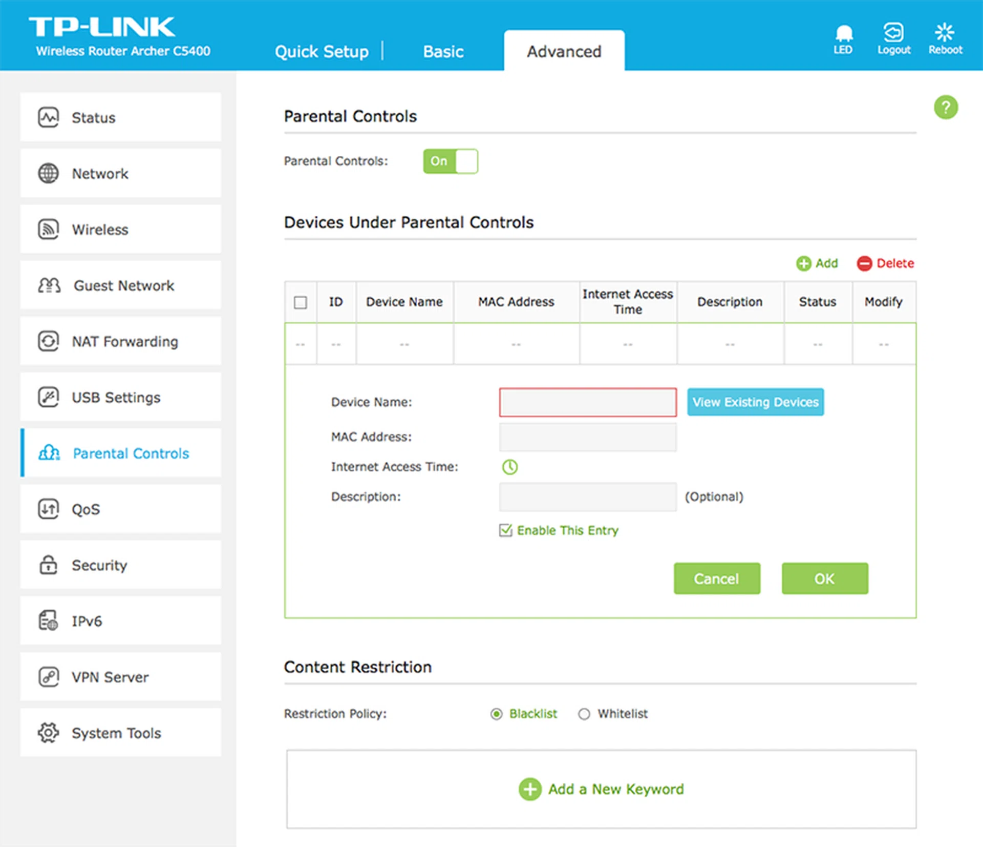Click the View Existing Devices button

pos(755,402)
